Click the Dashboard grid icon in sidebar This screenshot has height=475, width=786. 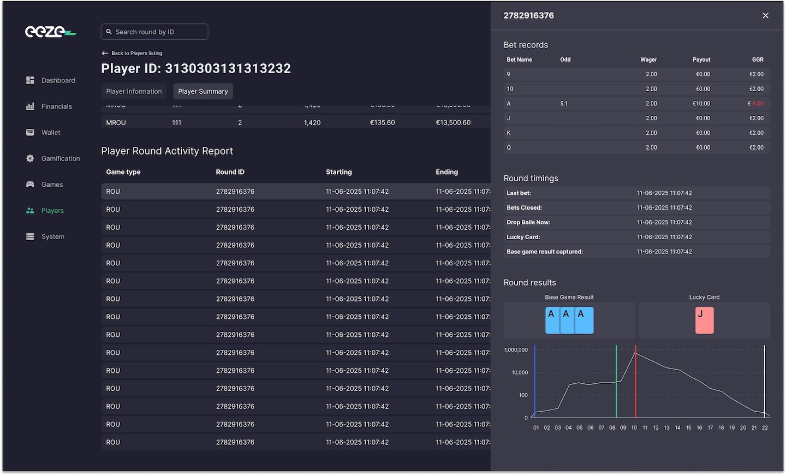(30, 80)
